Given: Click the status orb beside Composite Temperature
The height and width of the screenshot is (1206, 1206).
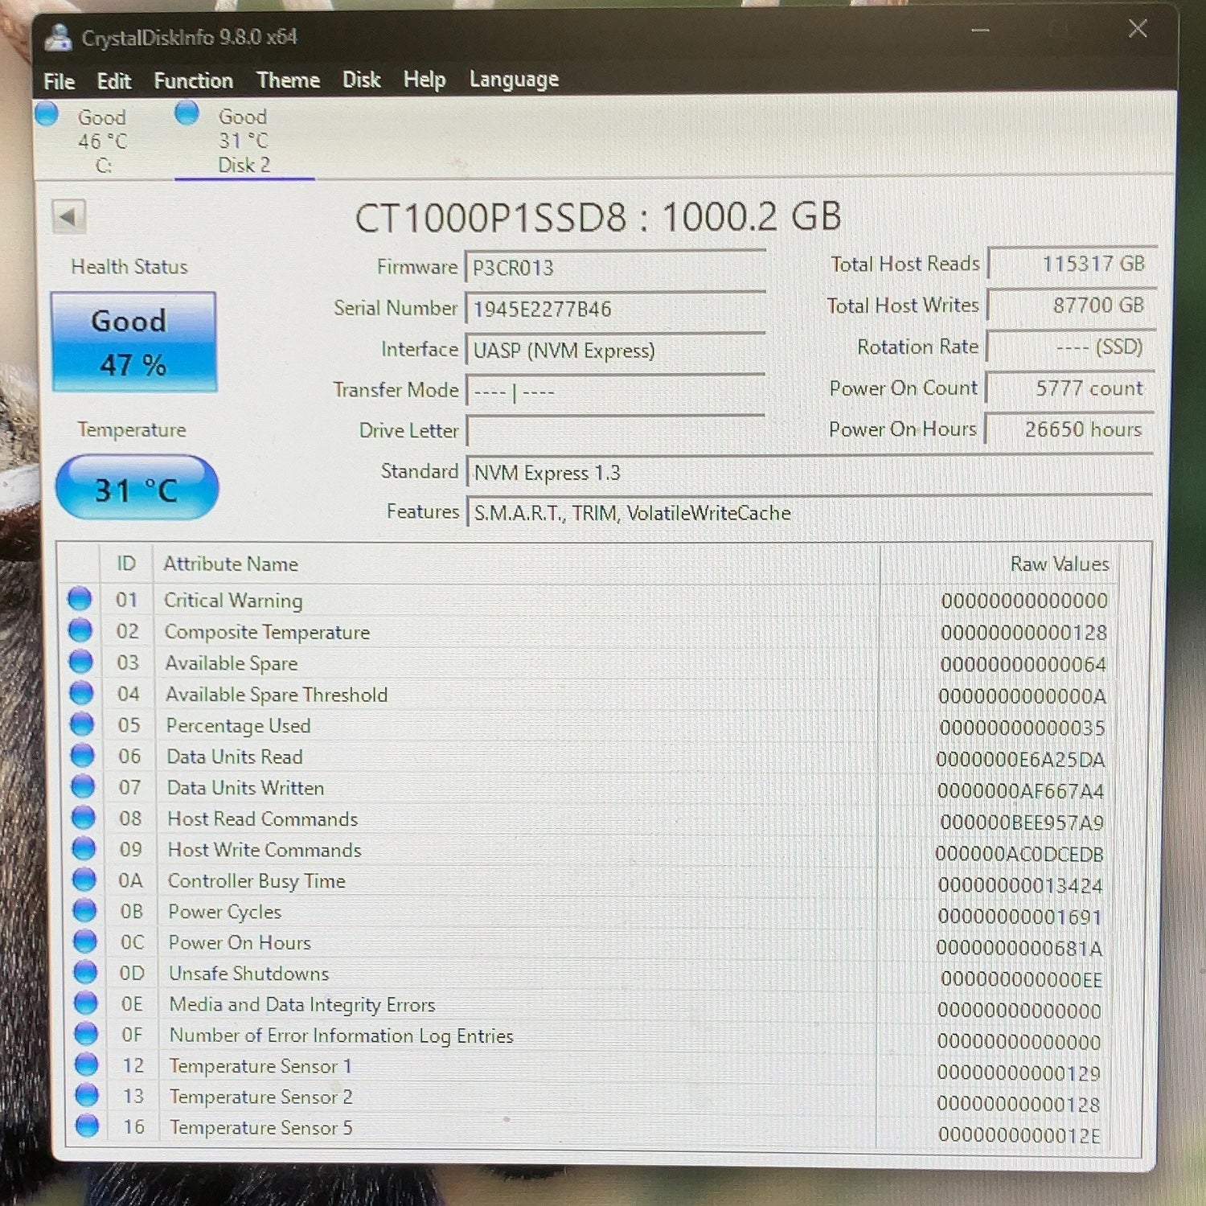Looking at the screenshot, I should pyautogui.click(x=80, y=630).
